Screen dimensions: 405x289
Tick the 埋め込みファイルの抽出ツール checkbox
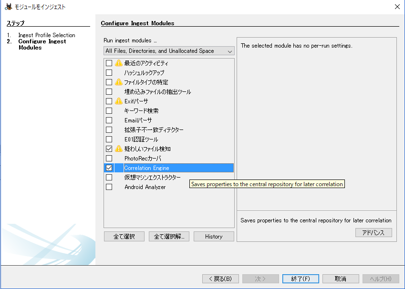[x=109, y=92]
